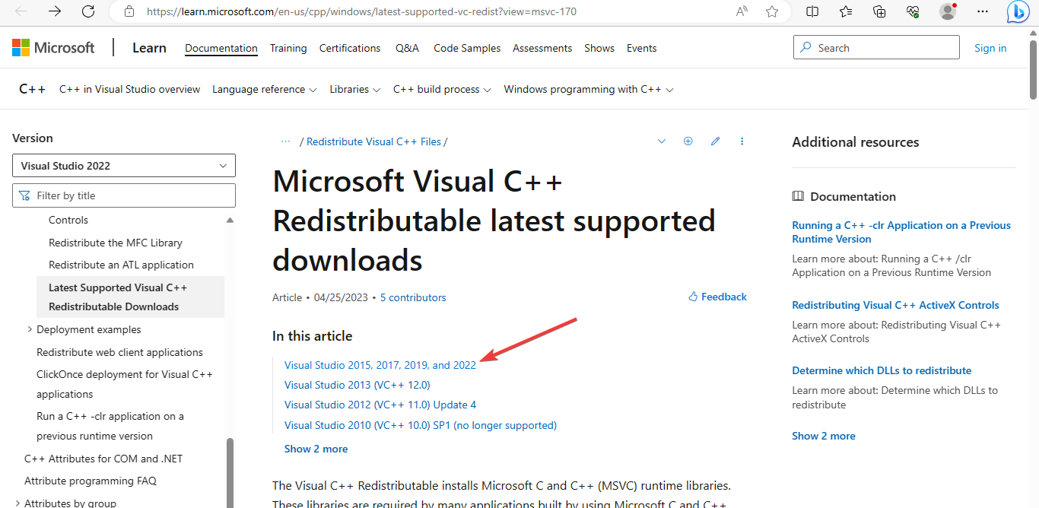This screenshot has height=508, width=1039.
Task: Click the lock icon in the address bar
Action: click(129, 12)
